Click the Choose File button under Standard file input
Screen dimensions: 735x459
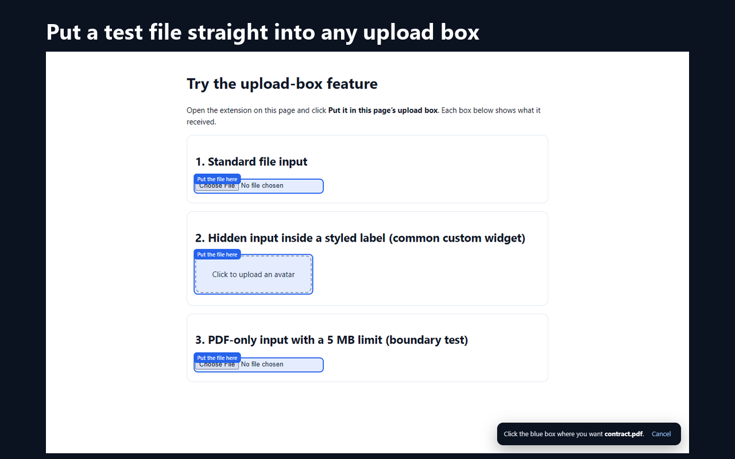pyautogui.click(x=217, y=186)
